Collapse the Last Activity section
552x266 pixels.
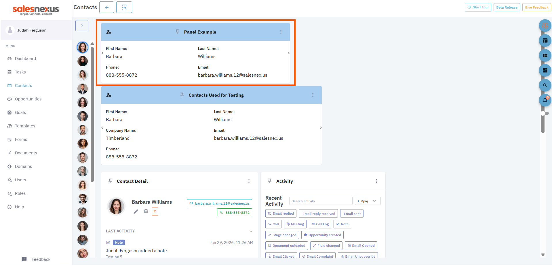pos(251,231)
